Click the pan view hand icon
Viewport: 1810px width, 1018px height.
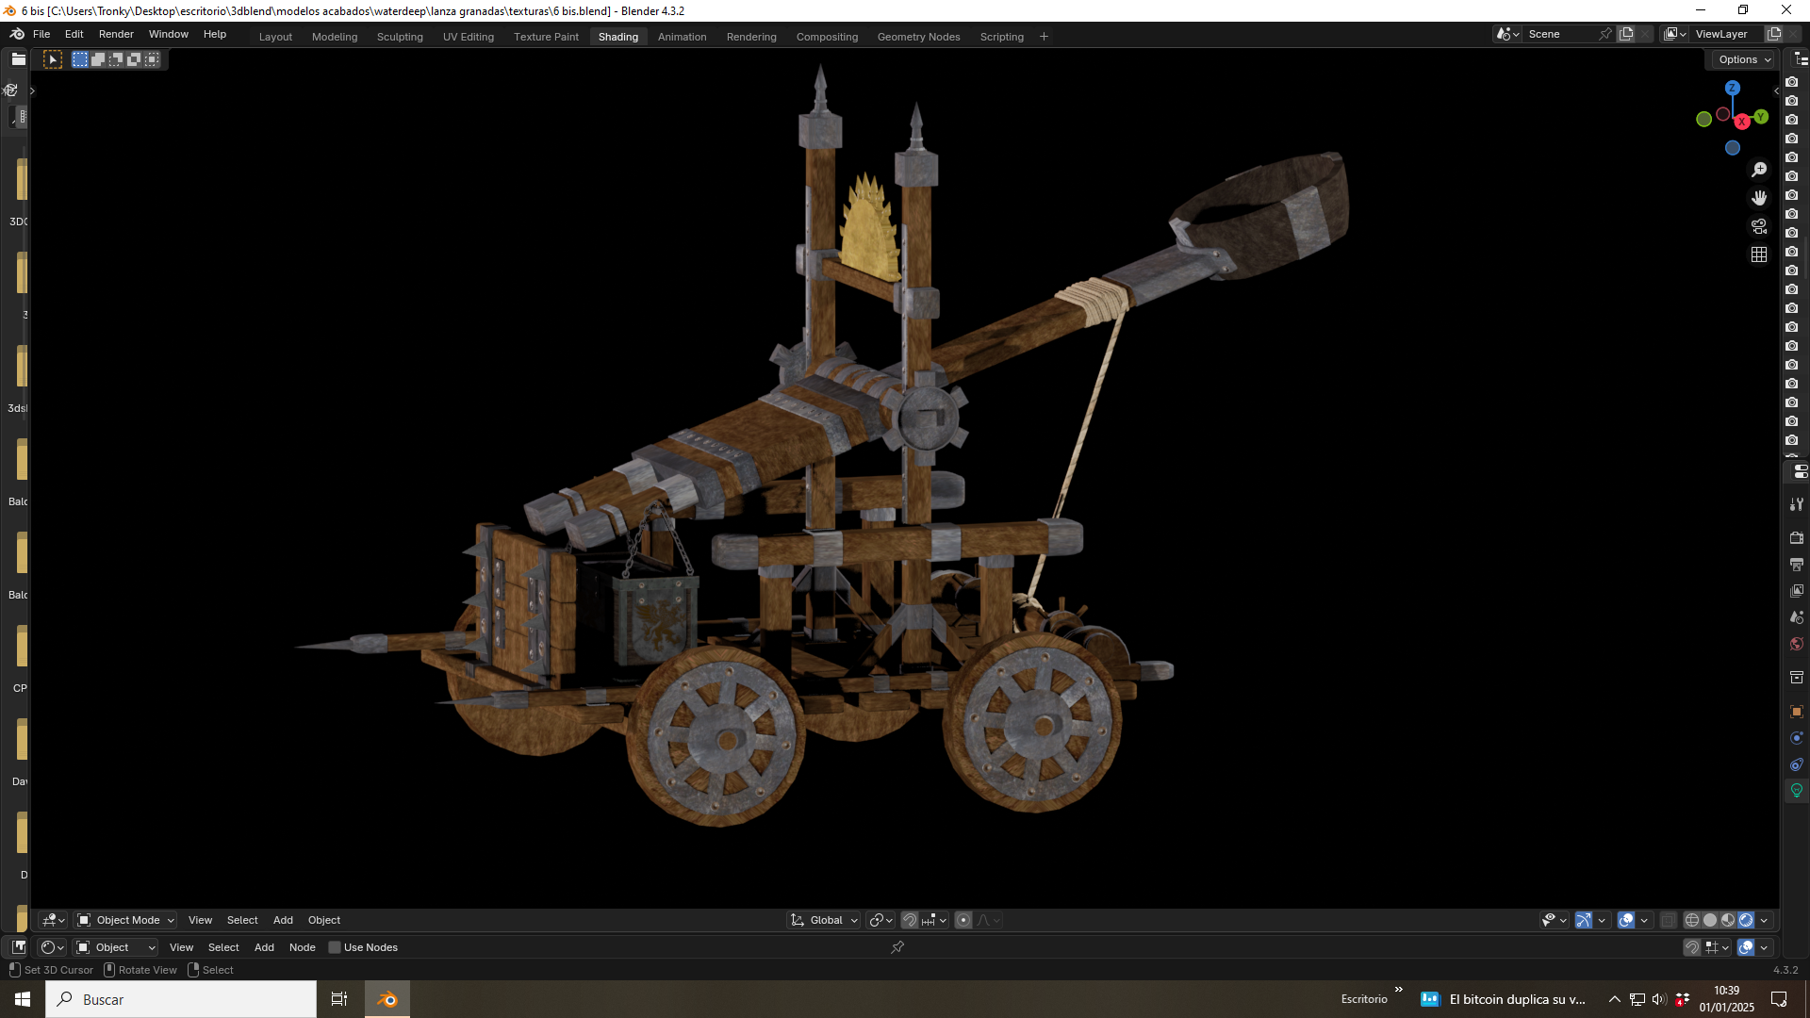[x=1759, y=198]
